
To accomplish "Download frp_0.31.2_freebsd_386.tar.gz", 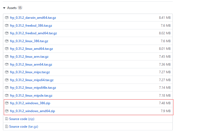I will click(x=31, y=26).
